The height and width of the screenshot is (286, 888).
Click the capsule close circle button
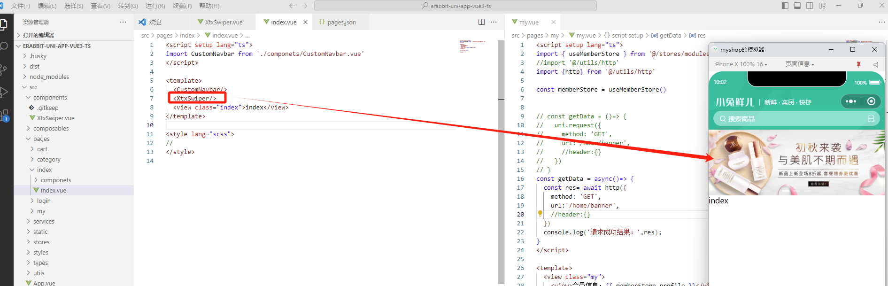coord(872,101)
